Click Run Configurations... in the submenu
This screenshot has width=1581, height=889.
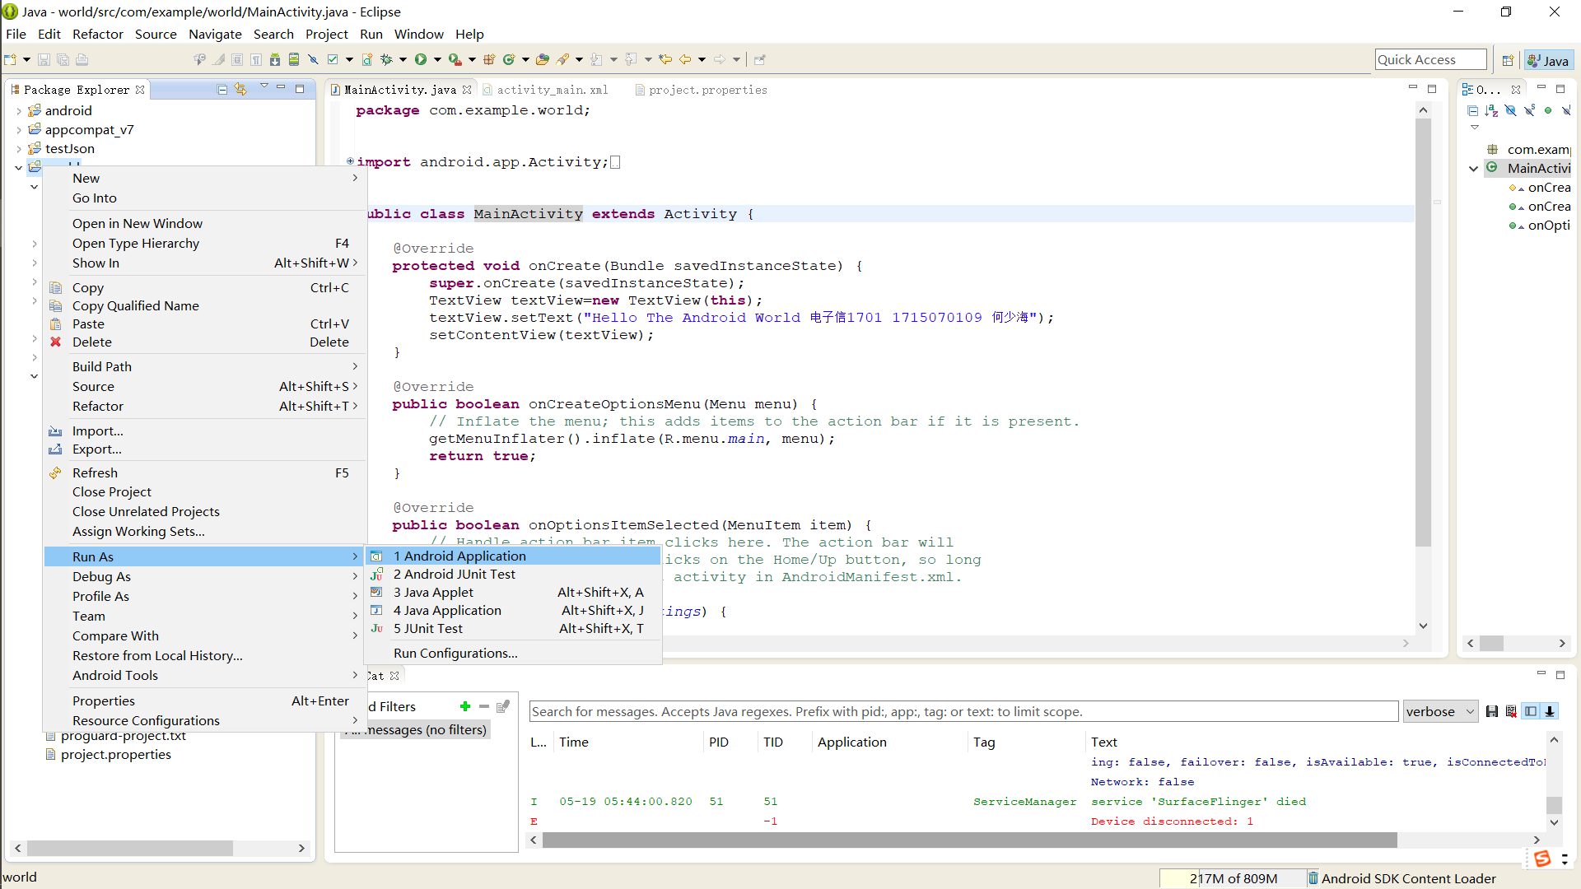(x=455, y=654)
